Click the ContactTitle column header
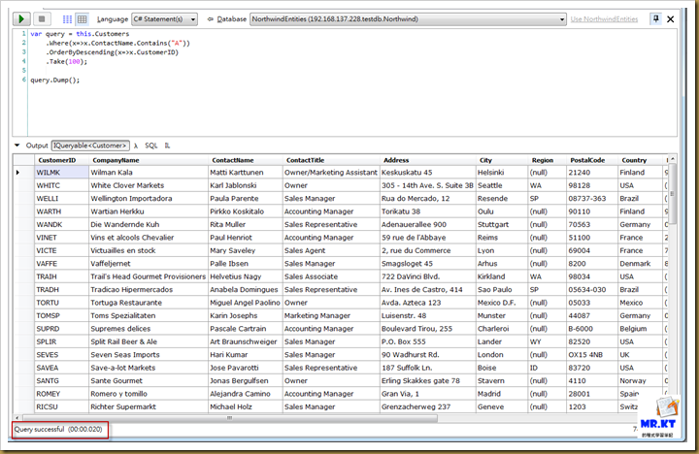The height and width of the screenshot is (454, 699). pos(305,160)
